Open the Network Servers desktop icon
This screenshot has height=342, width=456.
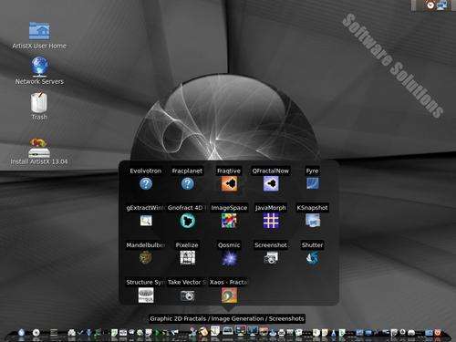pos(39,67)
